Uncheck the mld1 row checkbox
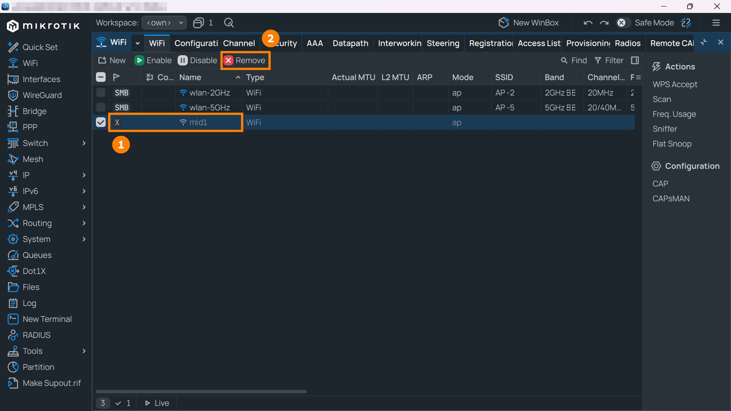This screenshot has height=411, width=731. point(101,122)
